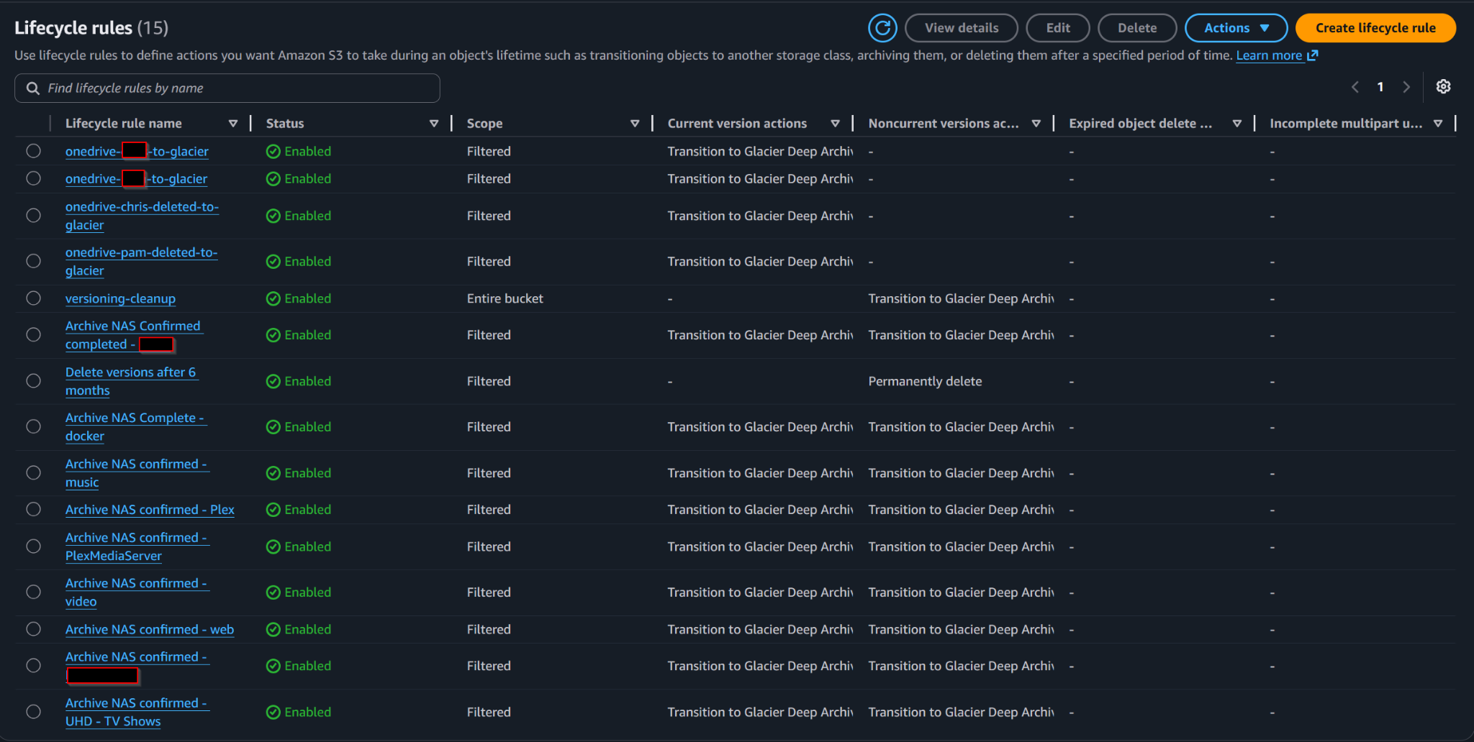Image resolution: width=1474 pixels, height=742 pixels.
Task: Select Archive NAS confirmed - PlexMediaServer radio
Action: tap(33, 546)
